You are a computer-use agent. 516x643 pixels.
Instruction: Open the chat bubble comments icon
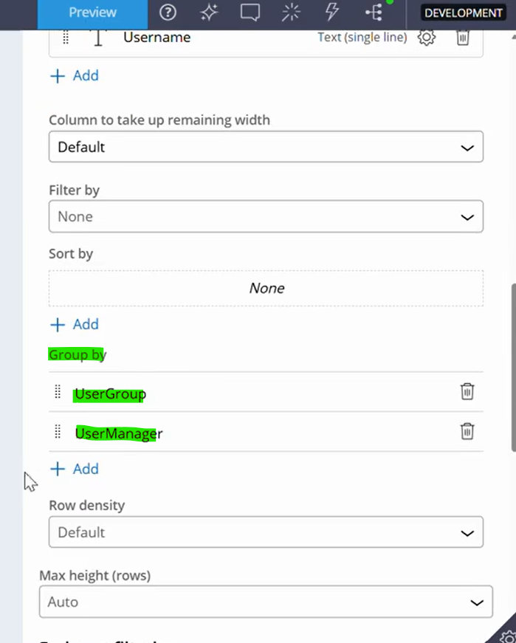(250, 13)
